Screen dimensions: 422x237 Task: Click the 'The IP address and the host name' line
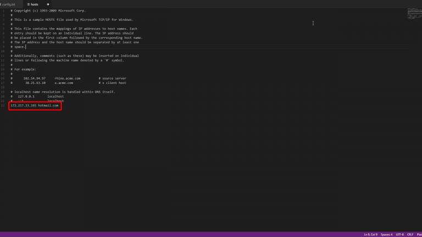click(x=75, y=42)
